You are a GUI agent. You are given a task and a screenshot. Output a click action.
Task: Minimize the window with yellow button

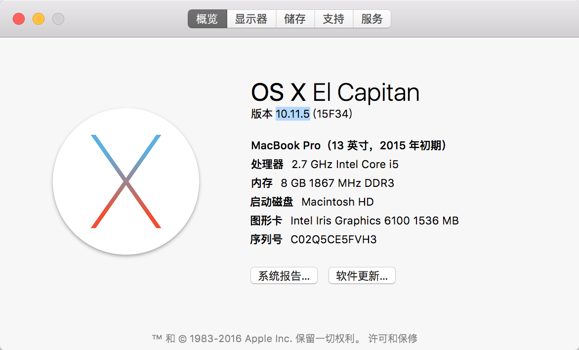point(39,19)
